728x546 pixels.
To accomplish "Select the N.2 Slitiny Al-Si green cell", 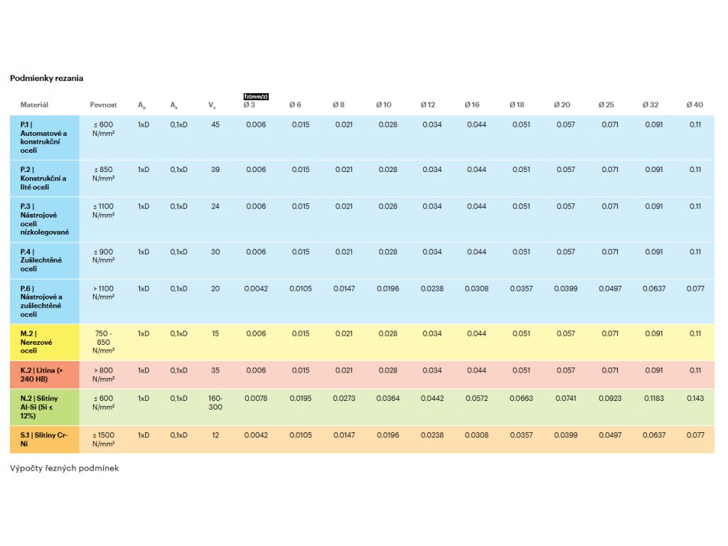I will click(45, 407).
